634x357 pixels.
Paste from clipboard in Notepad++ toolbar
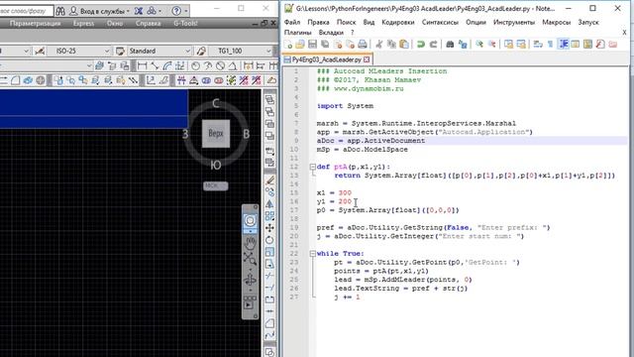(x=404, y=44)
